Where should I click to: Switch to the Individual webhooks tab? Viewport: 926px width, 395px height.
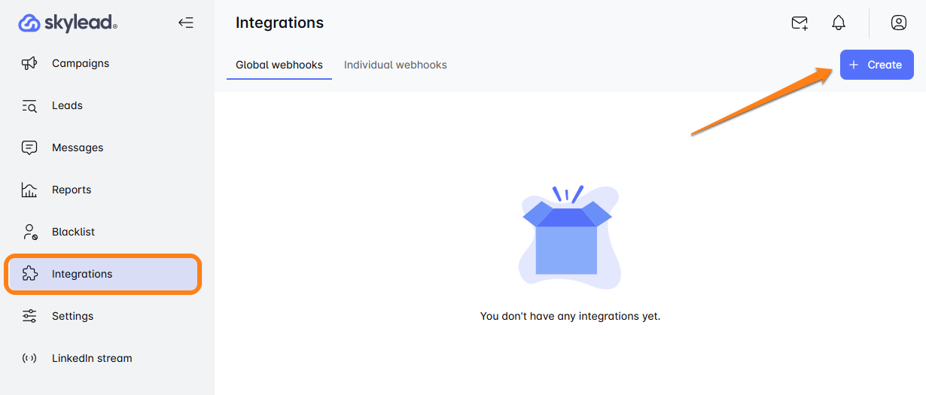click(x=395, y=65)
